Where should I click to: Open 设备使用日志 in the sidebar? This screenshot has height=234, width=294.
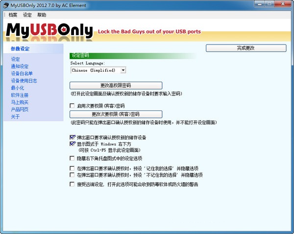click(24, 81)
